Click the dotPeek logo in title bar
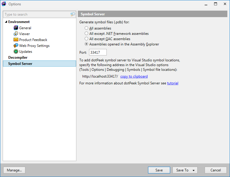The height and width of the screenshot is (177, 230). (4, 4)
